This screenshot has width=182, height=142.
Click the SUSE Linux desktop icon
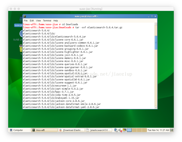click(21, 34)
